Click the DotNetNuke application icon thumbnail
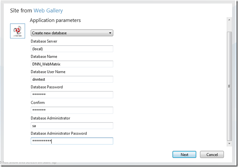The width and height of the screenshot is (238, 167). [x=18, y=31]
